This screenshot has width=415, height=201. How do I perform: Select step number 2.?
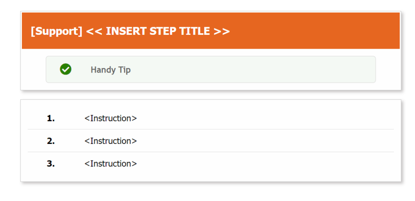[51, 141]
